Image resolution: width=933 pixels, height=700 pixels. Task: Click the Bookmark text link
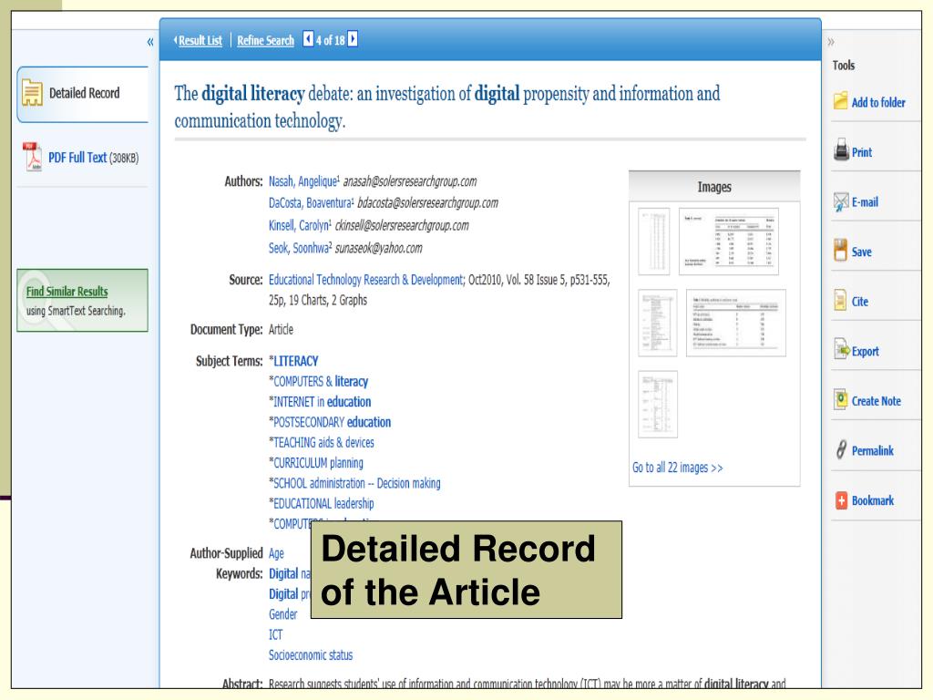(872, 500)
